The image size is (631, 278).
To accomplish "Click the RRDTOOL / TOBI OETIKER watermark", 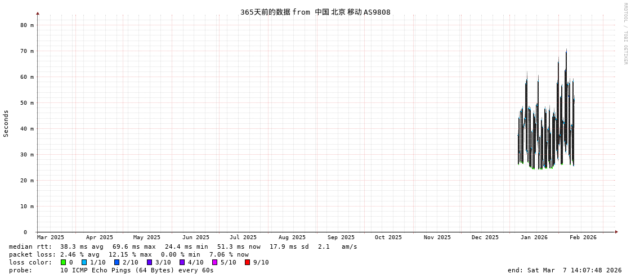I will [625, 34].
